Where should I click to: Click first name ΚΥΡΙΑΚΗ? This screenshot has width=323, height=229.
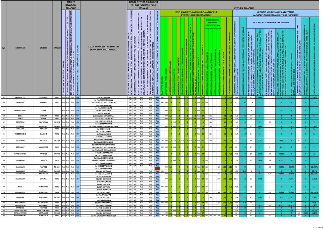43,129
